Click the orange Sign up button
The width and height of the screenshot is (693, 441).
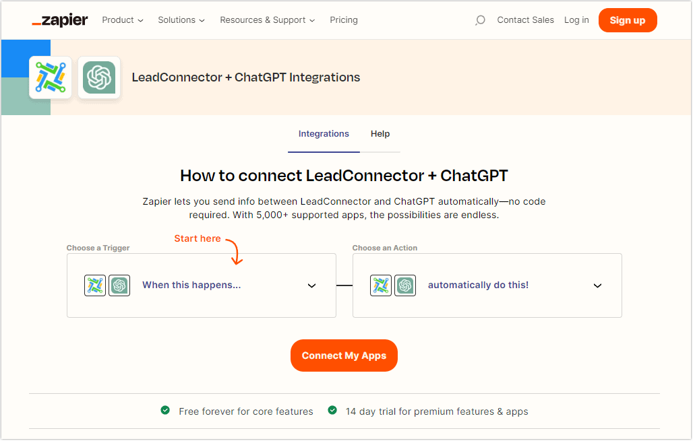click(627, 20)
